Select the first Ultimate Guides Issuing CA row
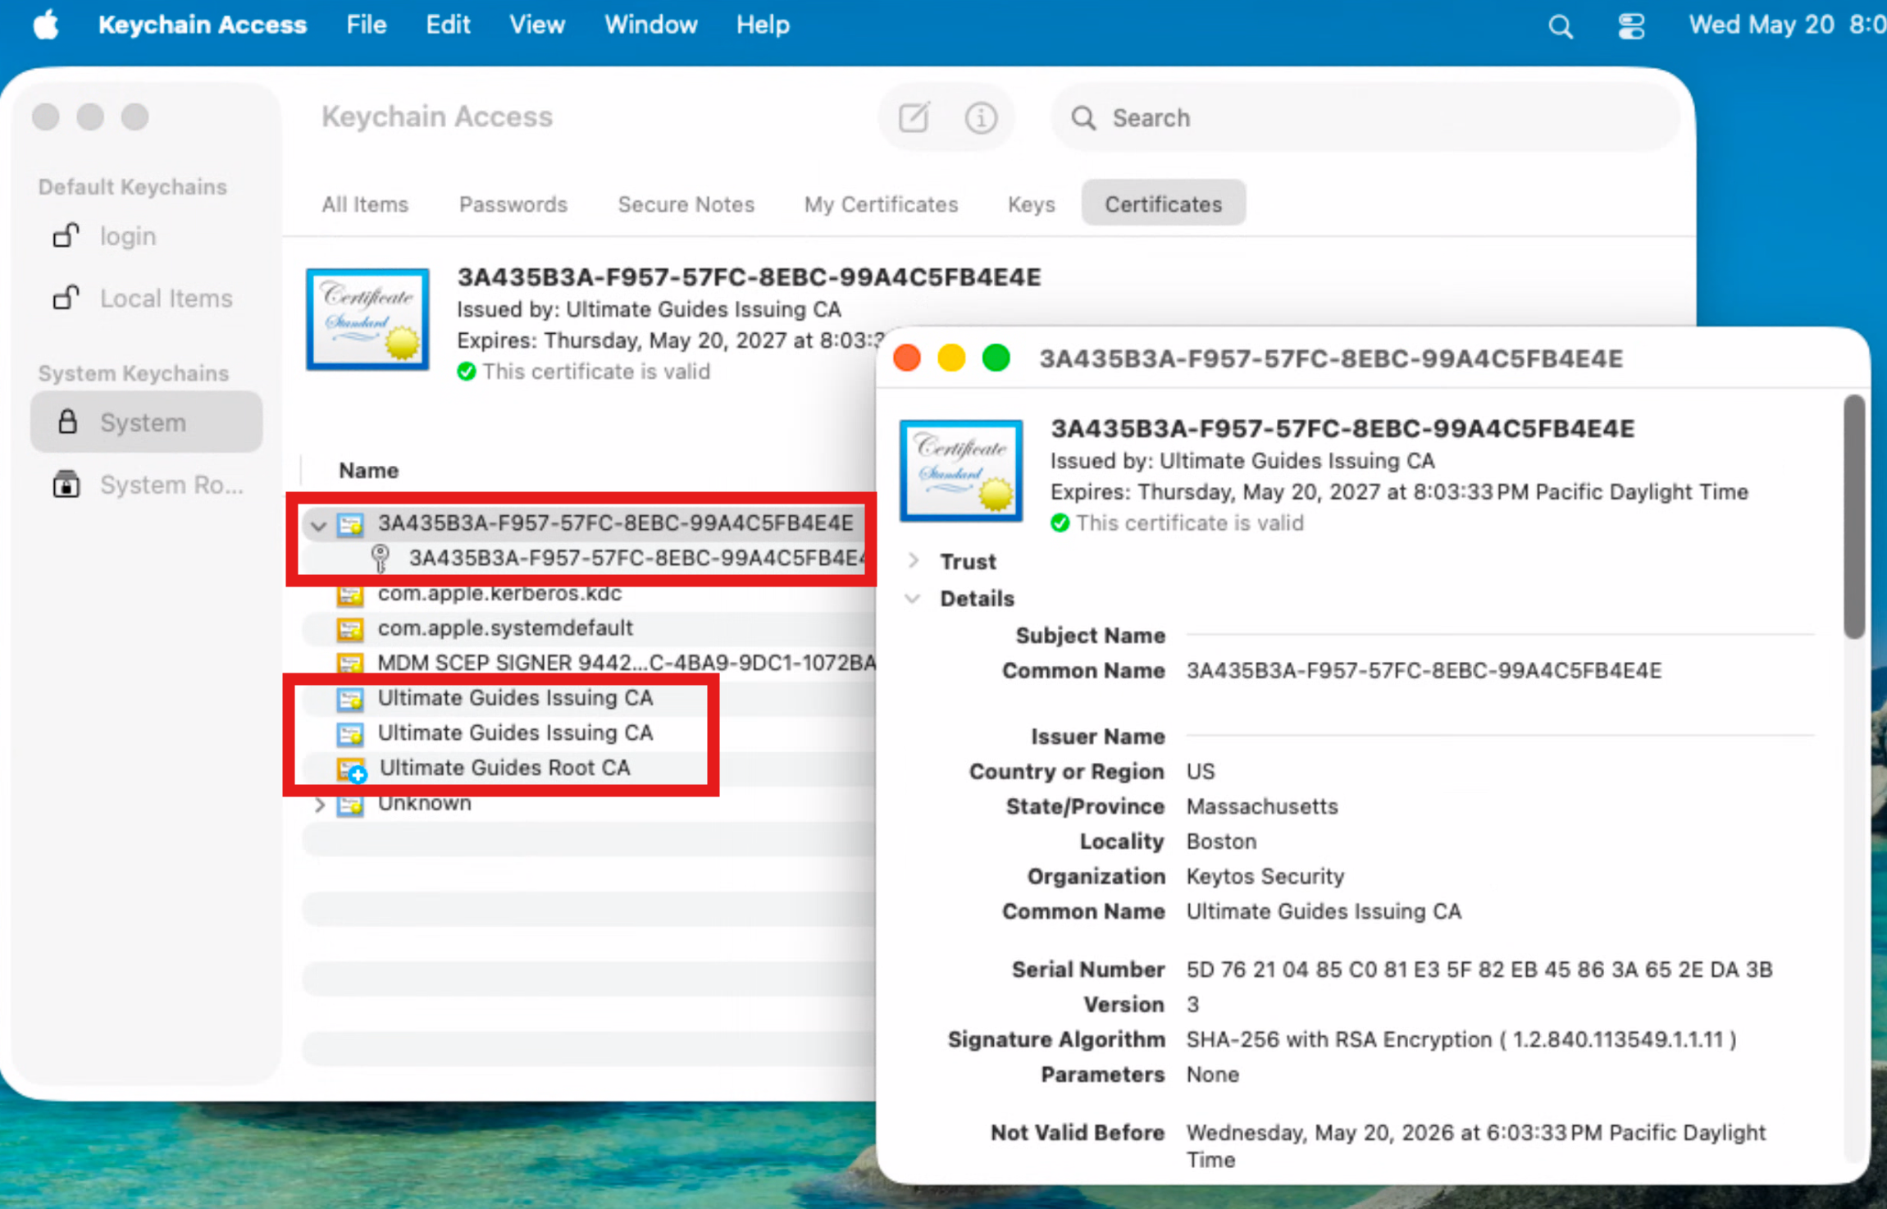Viewport: 1887px width, 1209px height. coord(588,698)
